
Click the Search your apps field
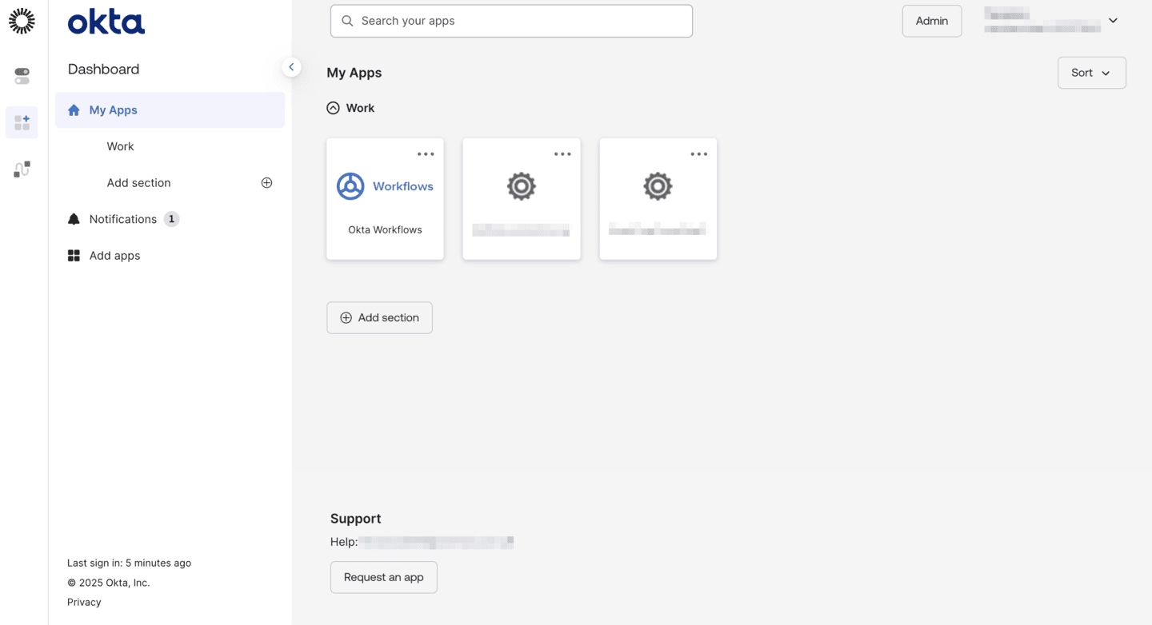(x=511, y=21)
